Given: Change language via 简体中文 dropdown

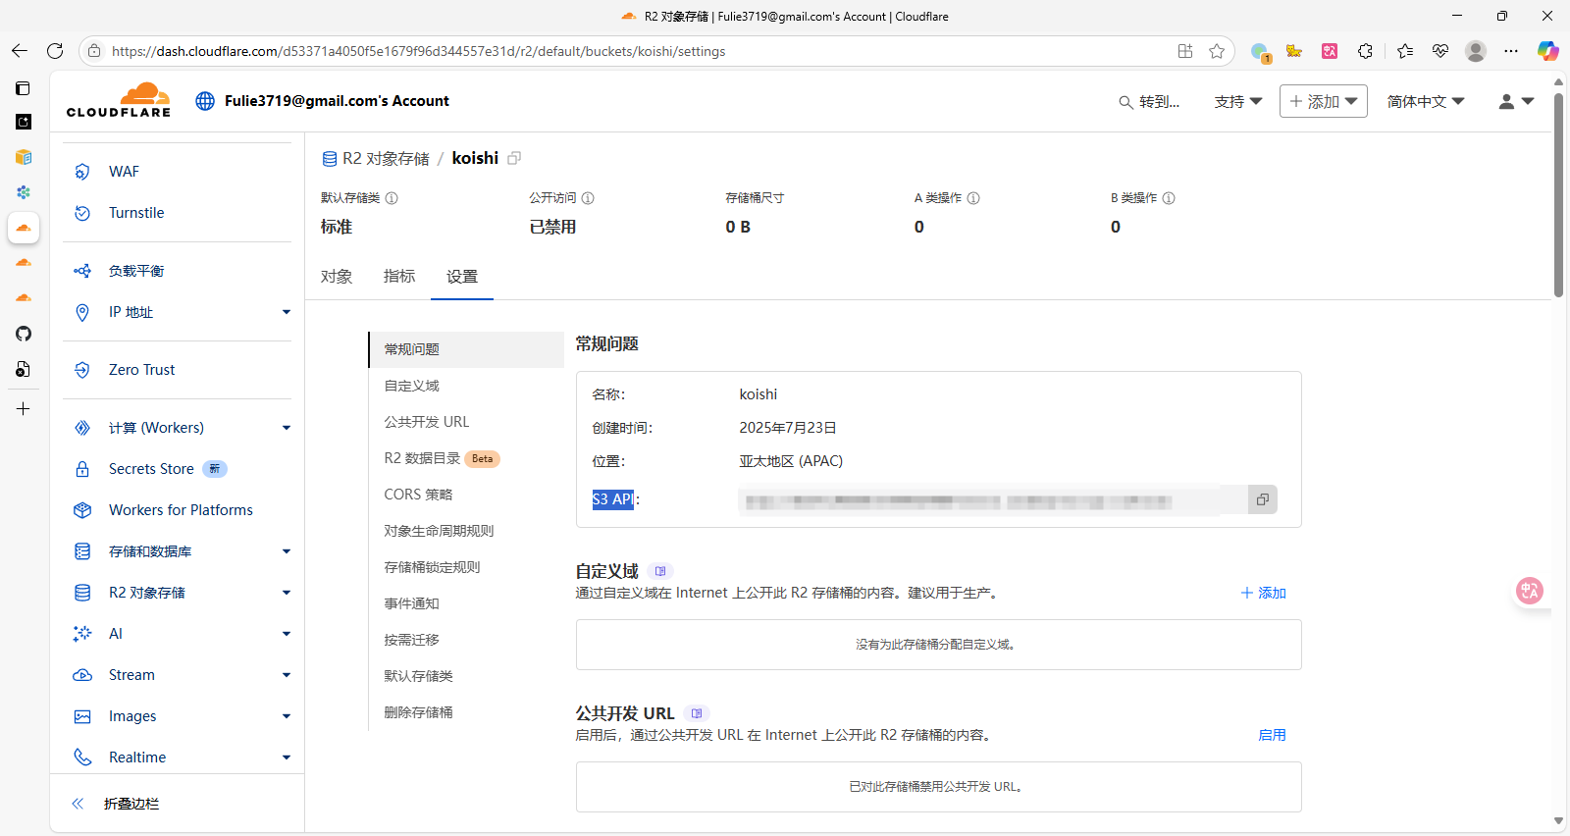Looking at the screenshot, I should coord(1425,102).
